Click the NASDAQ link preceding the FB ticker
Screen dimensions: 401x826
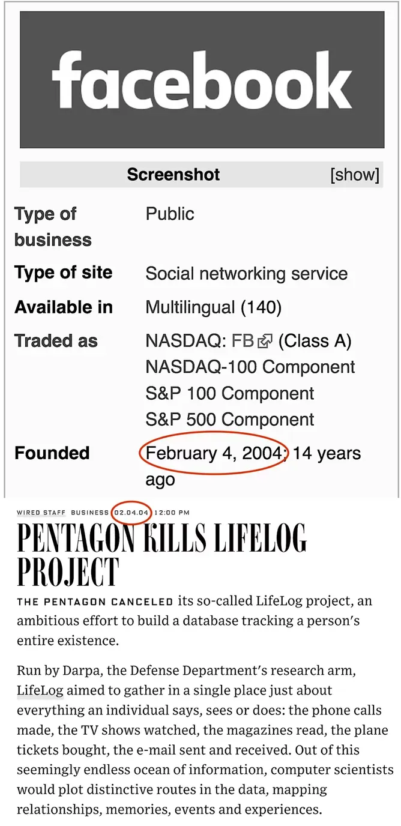(x=185, y=341)
